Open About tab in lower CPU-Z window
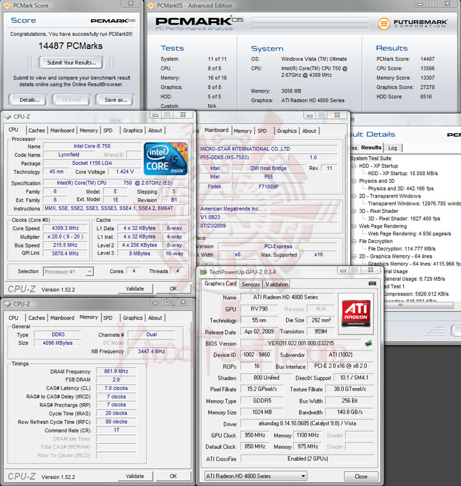 pyautogui.click(x=155, y=318)
